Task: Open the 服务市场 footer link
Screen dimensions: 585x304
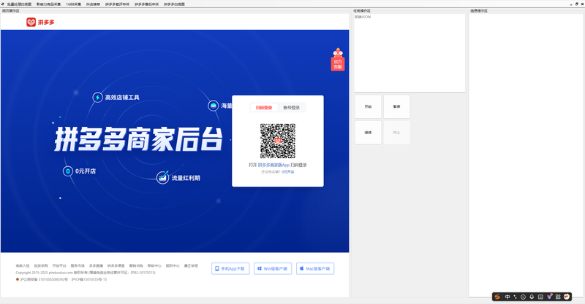Action: (78, 265)
